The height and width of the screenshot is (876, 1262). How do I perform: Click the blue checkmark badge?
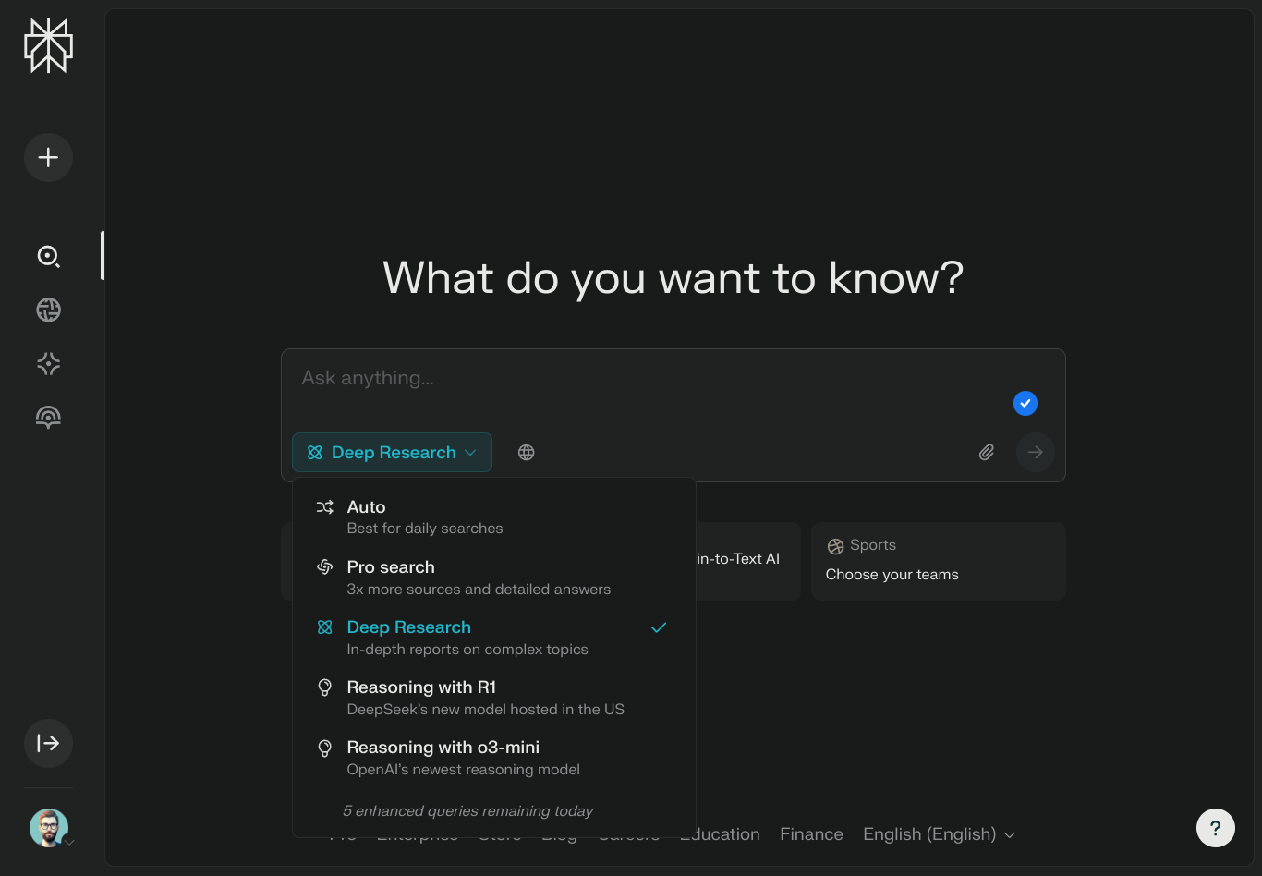(x=1025, y=403)
